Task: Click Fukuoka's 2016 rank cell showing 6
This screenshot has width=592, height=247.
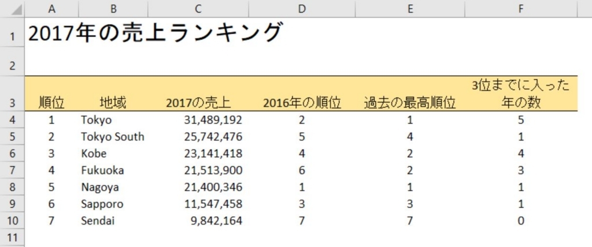Action: [302, 170]
